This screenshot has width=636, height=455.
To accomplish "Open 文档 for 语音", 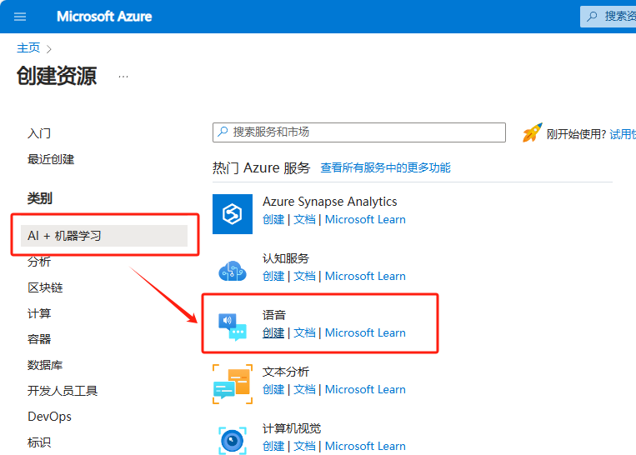I will [x=304, y=333].
